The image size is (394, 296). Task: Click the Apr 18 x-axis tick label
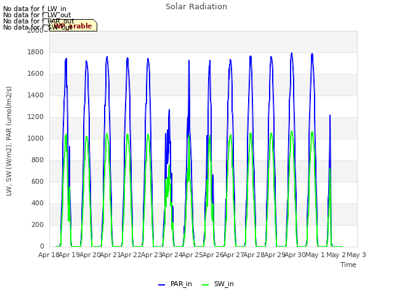(49, 255)
